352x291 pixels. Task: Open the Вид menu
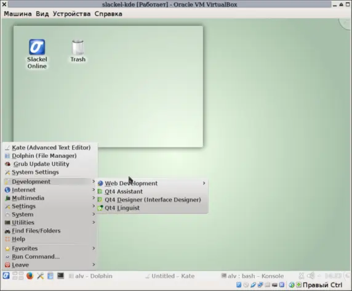tap(42, 14)
